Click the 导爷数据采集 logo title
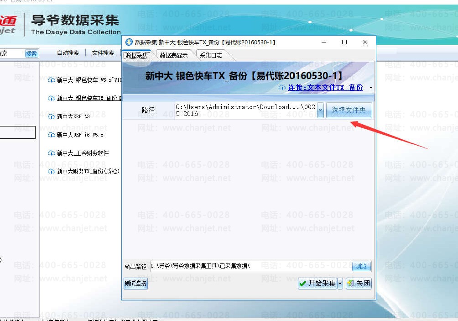Screen dimensions: 458x321 click(x=75, y=21)
